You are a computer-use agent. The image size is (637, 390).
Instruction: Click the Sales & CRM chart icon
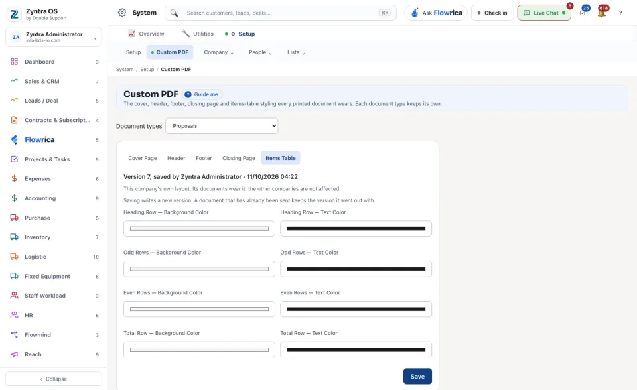14,81
